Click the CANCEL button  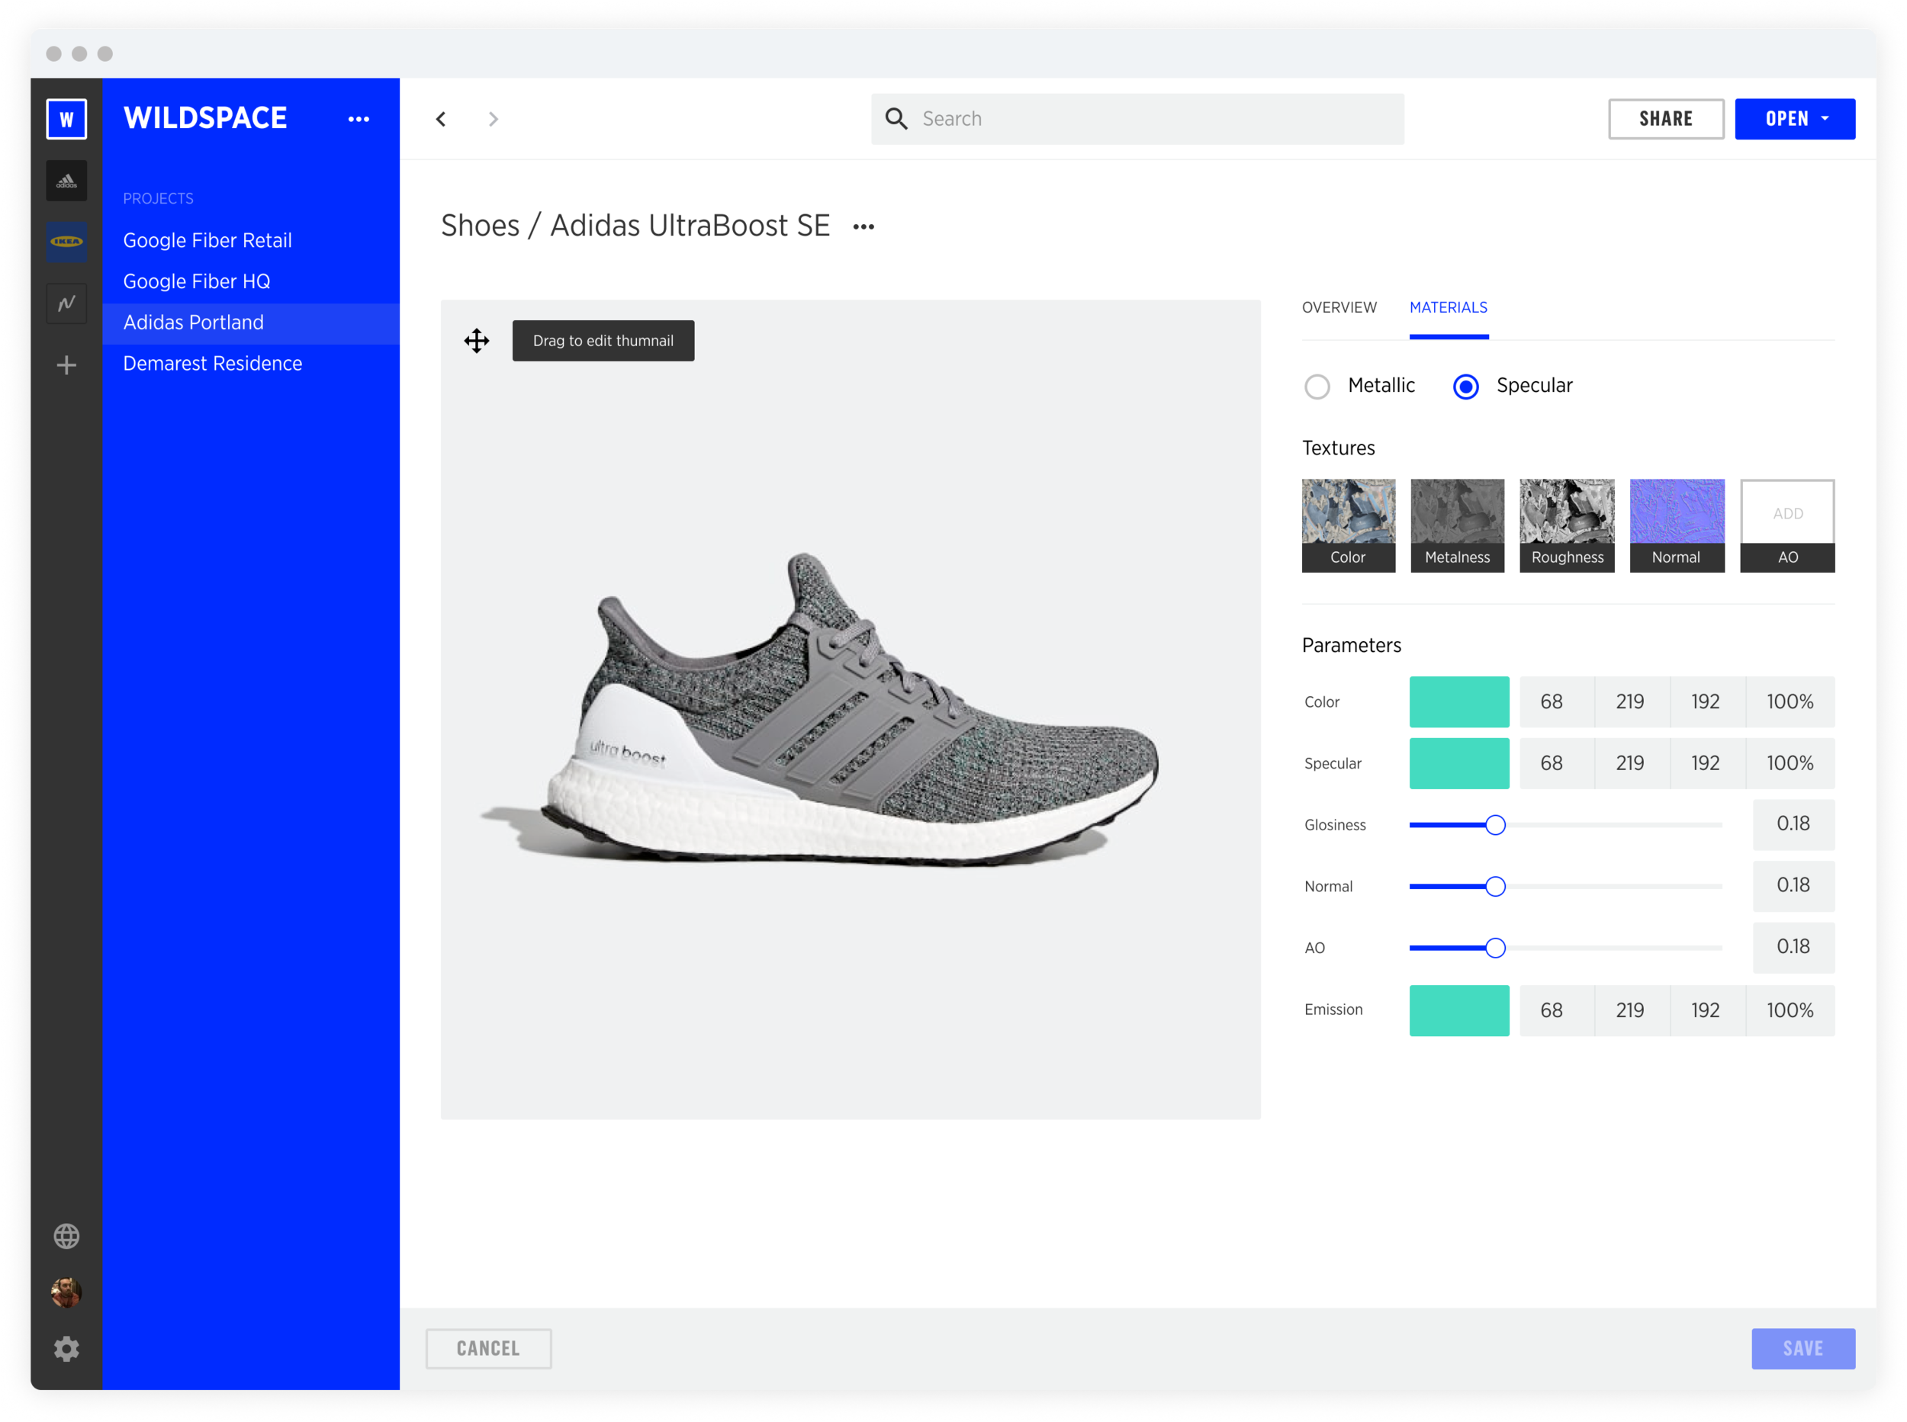[488, 1348]
